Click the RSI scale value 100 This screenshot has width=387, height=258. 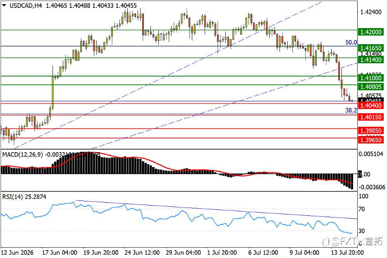pyautogui.click(x=363, y=196)
